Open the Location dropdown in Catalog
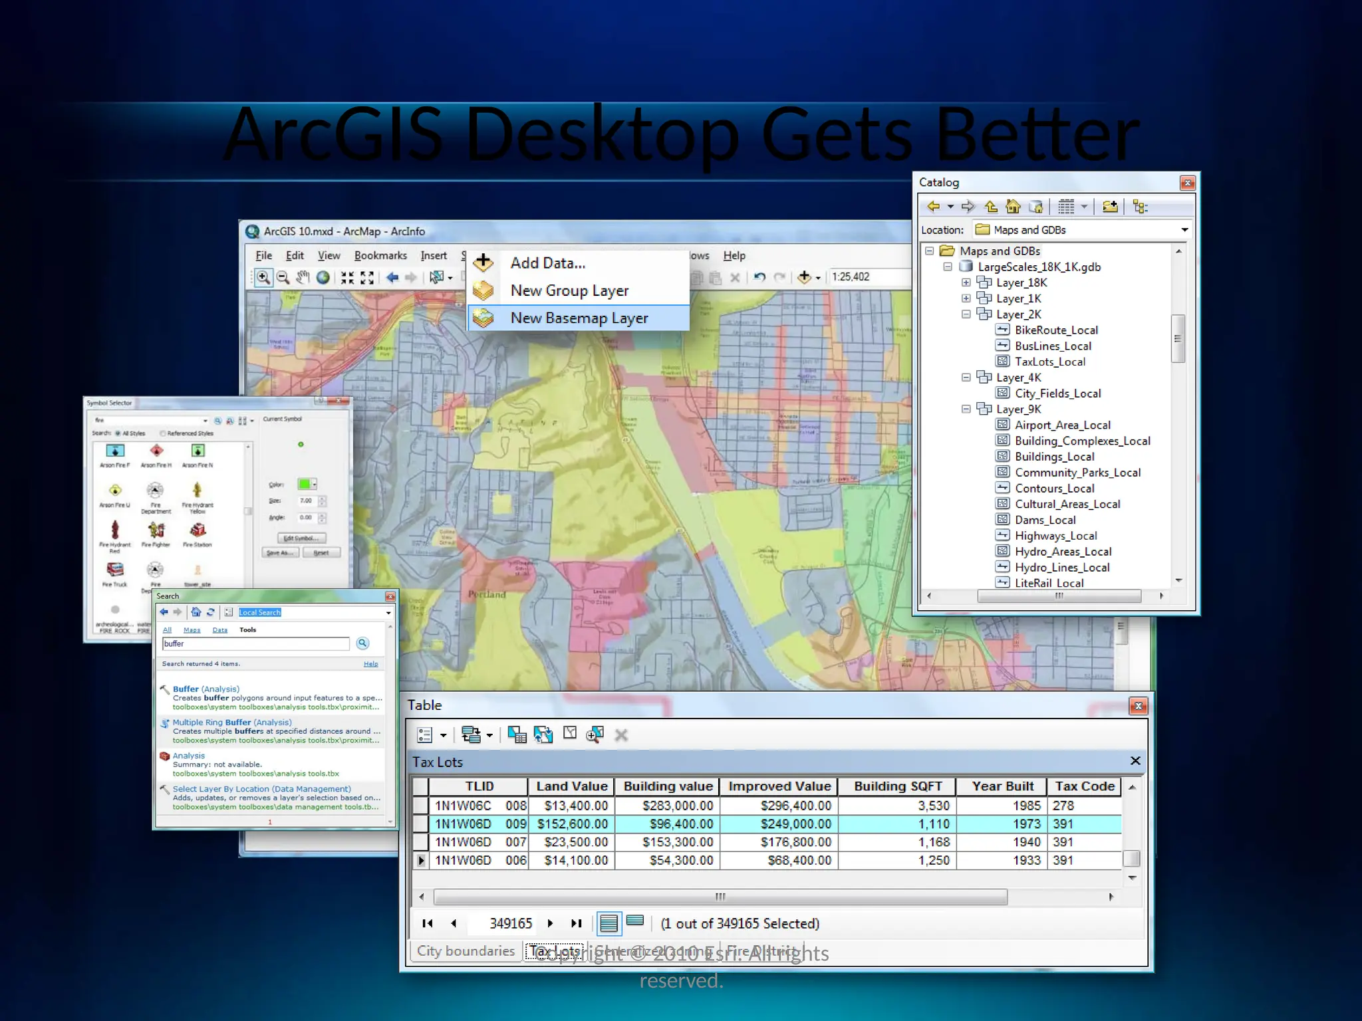Image resolution: width=1362 pixels, height=1021 pixels. [1184, 230]
